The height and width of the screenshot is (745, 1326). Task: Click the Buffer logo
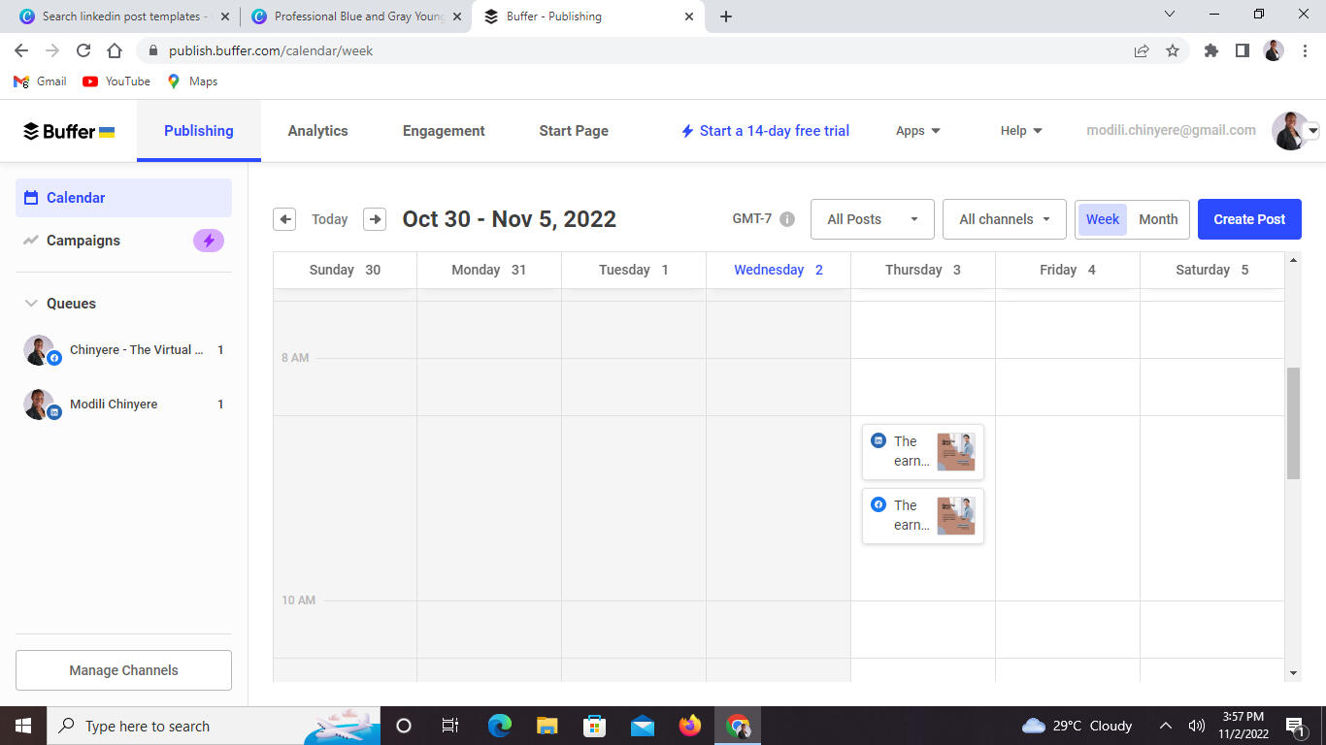69,131
